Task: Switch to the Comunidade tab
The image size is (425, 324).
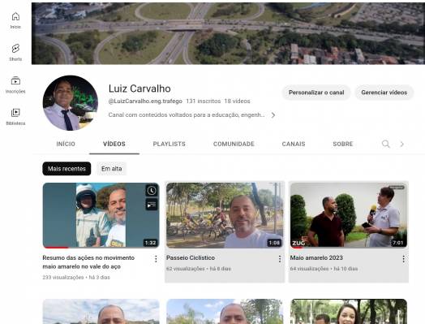Action: 234,144
